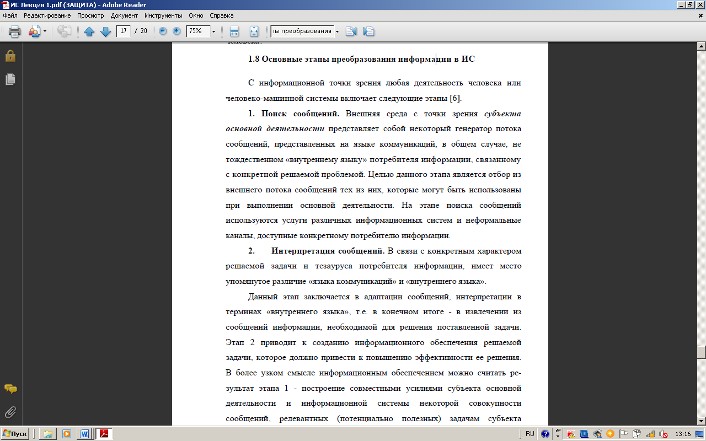
Task: Open the Файл menu
Action: pos(10,15)
